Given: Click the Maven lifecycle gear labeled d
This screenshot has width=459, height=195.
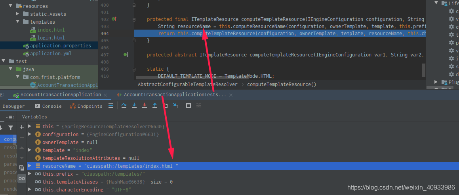Looking at the screenshot, I should (452, 74).
